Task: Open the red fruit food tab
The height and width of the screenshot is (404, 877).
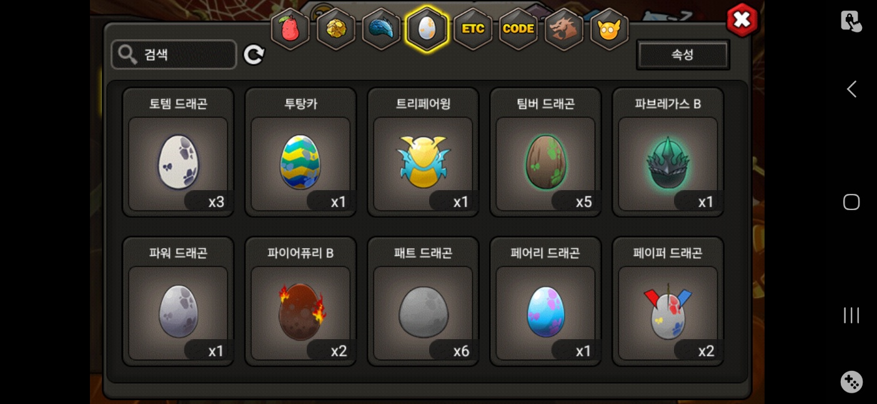Action: click(x=290, y=29)
